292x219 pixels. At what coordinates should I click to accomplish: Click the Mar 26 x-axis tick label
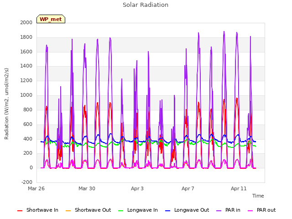36,188
